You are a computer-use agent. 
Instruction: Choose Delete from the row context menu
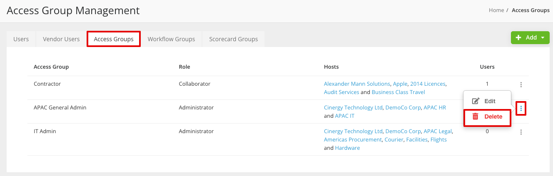click(487, 117)
